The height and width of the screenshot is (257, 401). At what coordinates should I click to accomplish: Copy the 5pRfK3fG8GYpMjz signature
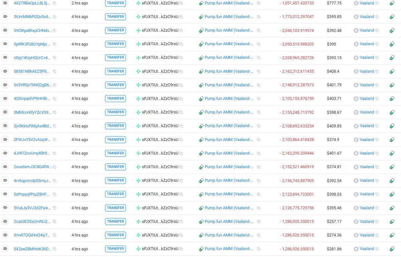pyautogui.click(x=54, y=44)
